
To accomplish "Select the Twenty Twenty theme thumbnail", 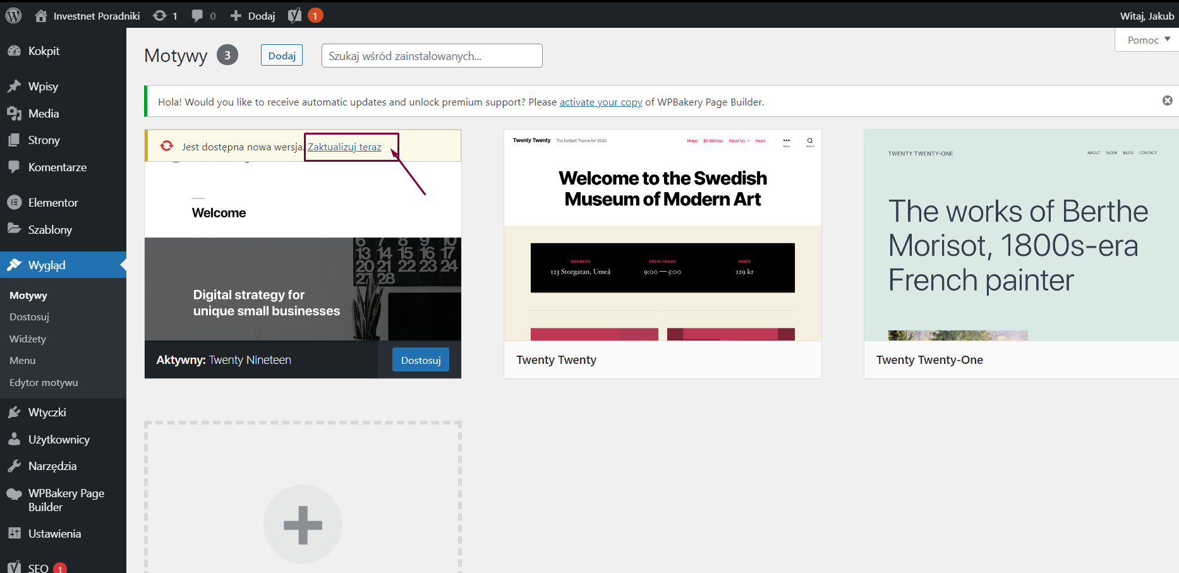I will click(x=662, y=235).
